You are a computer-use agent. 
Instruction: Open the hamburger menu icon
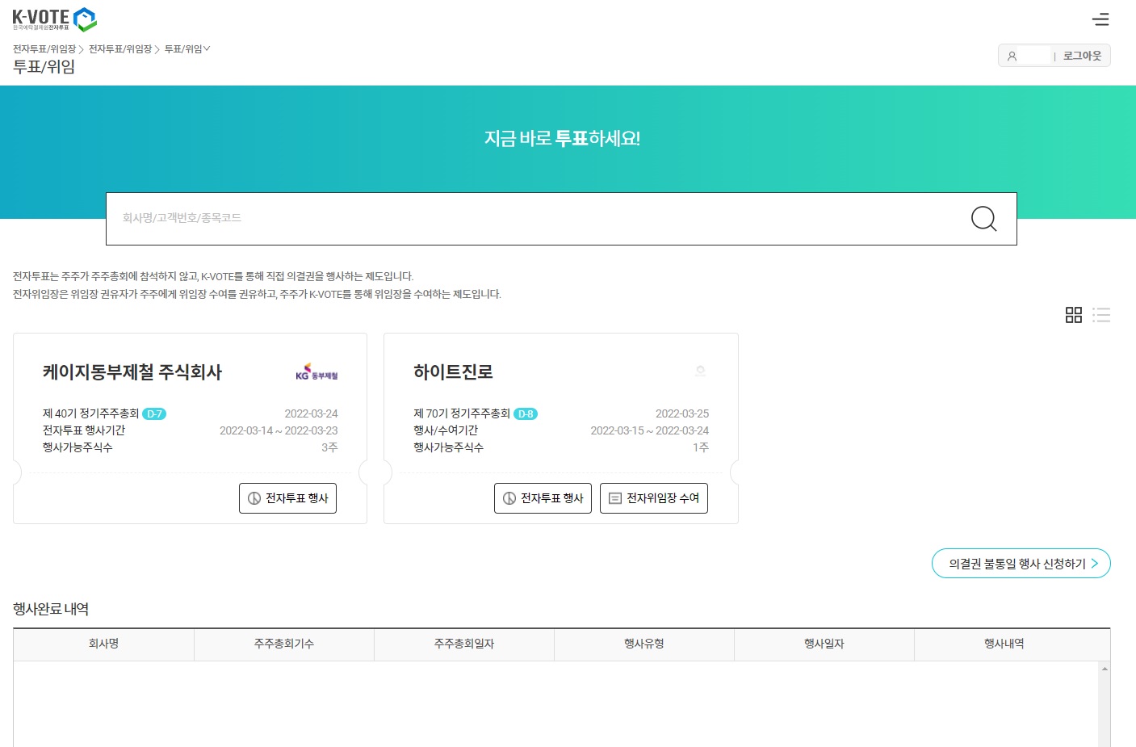(x=1100, y=19)
